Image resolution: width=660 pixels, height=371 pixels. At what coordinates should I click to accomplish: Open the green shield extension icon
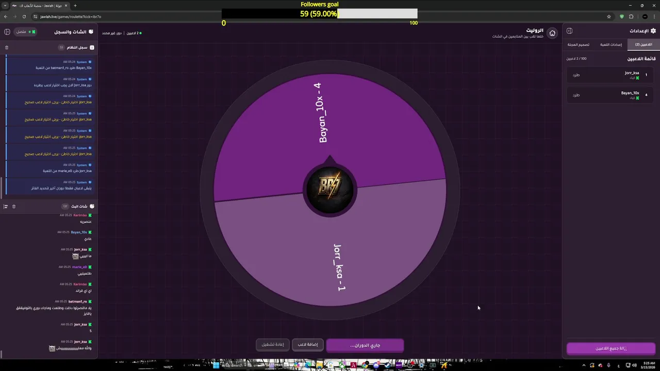coord(621,16)
